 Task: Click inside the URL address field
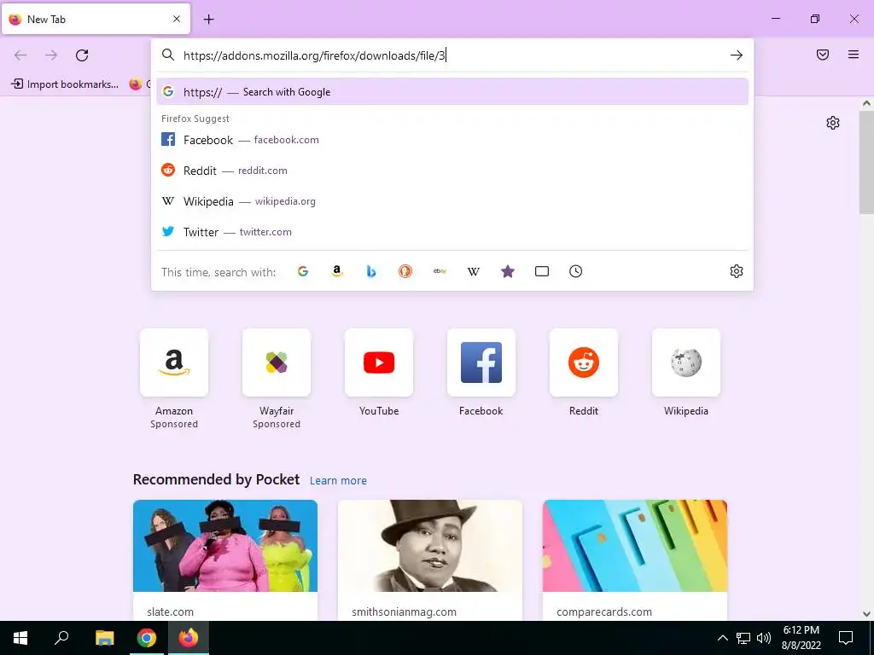(x=452, y=55)
